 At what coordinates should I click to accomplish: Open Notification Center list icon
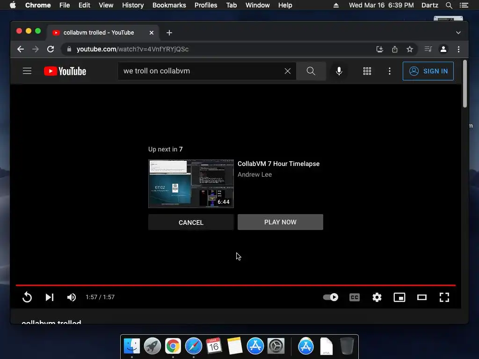click(464, 5)
